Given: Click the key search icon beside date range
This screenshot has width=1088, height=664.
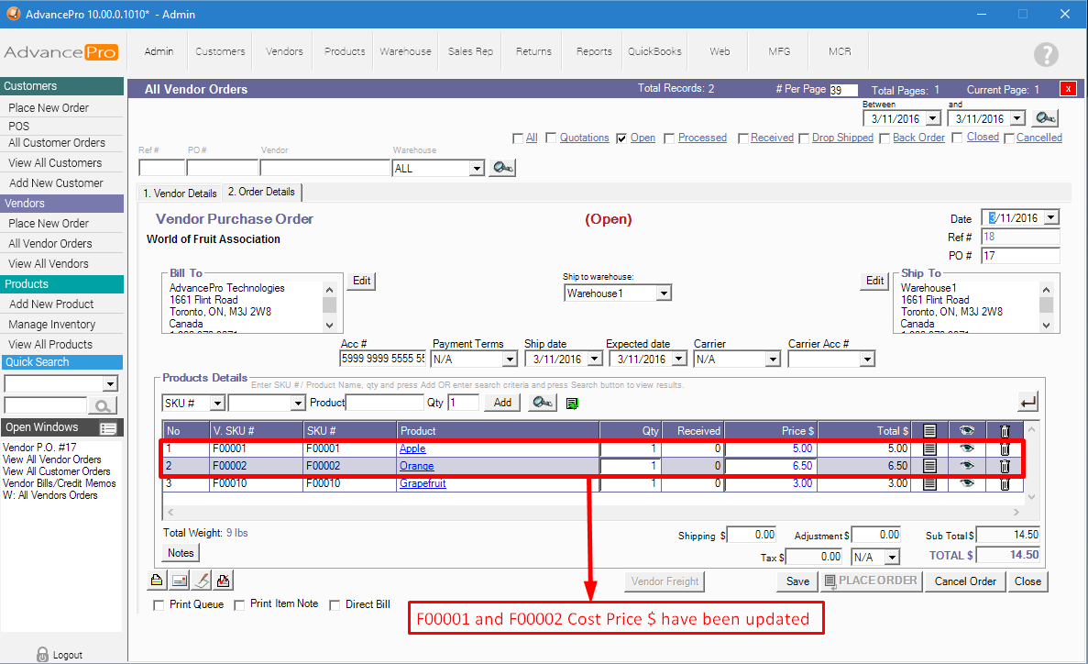Looking at the screenshot, I should [x=1045, y=118].
